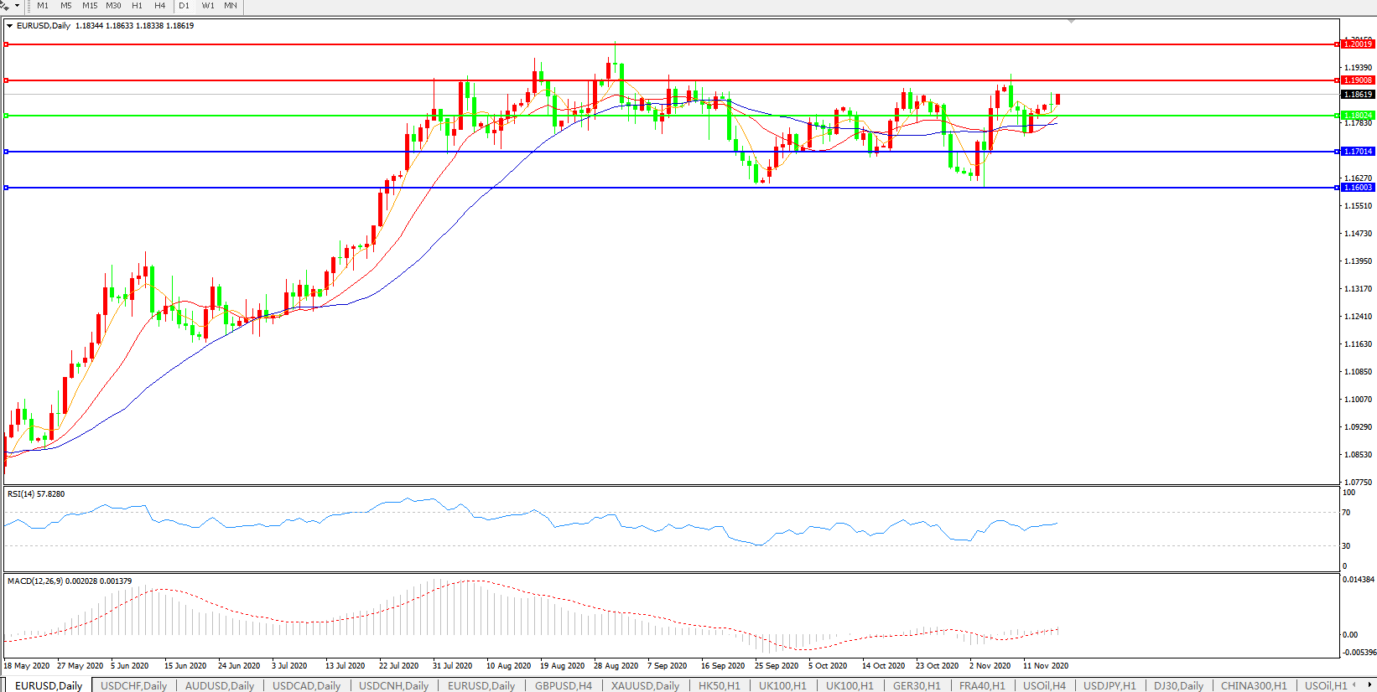Open the USDJPY,H1 chart tab
The image size is (1377, 692).
1109,685
